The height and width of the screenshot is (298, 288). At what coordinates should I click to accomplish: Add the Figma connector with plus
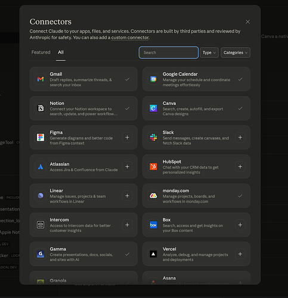(127, 137)
